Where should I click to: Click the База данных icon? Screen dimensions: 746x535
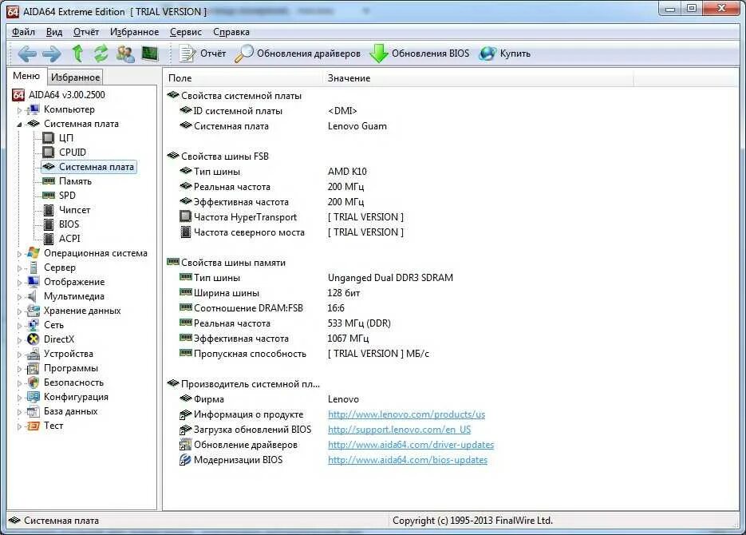(34, 412)
